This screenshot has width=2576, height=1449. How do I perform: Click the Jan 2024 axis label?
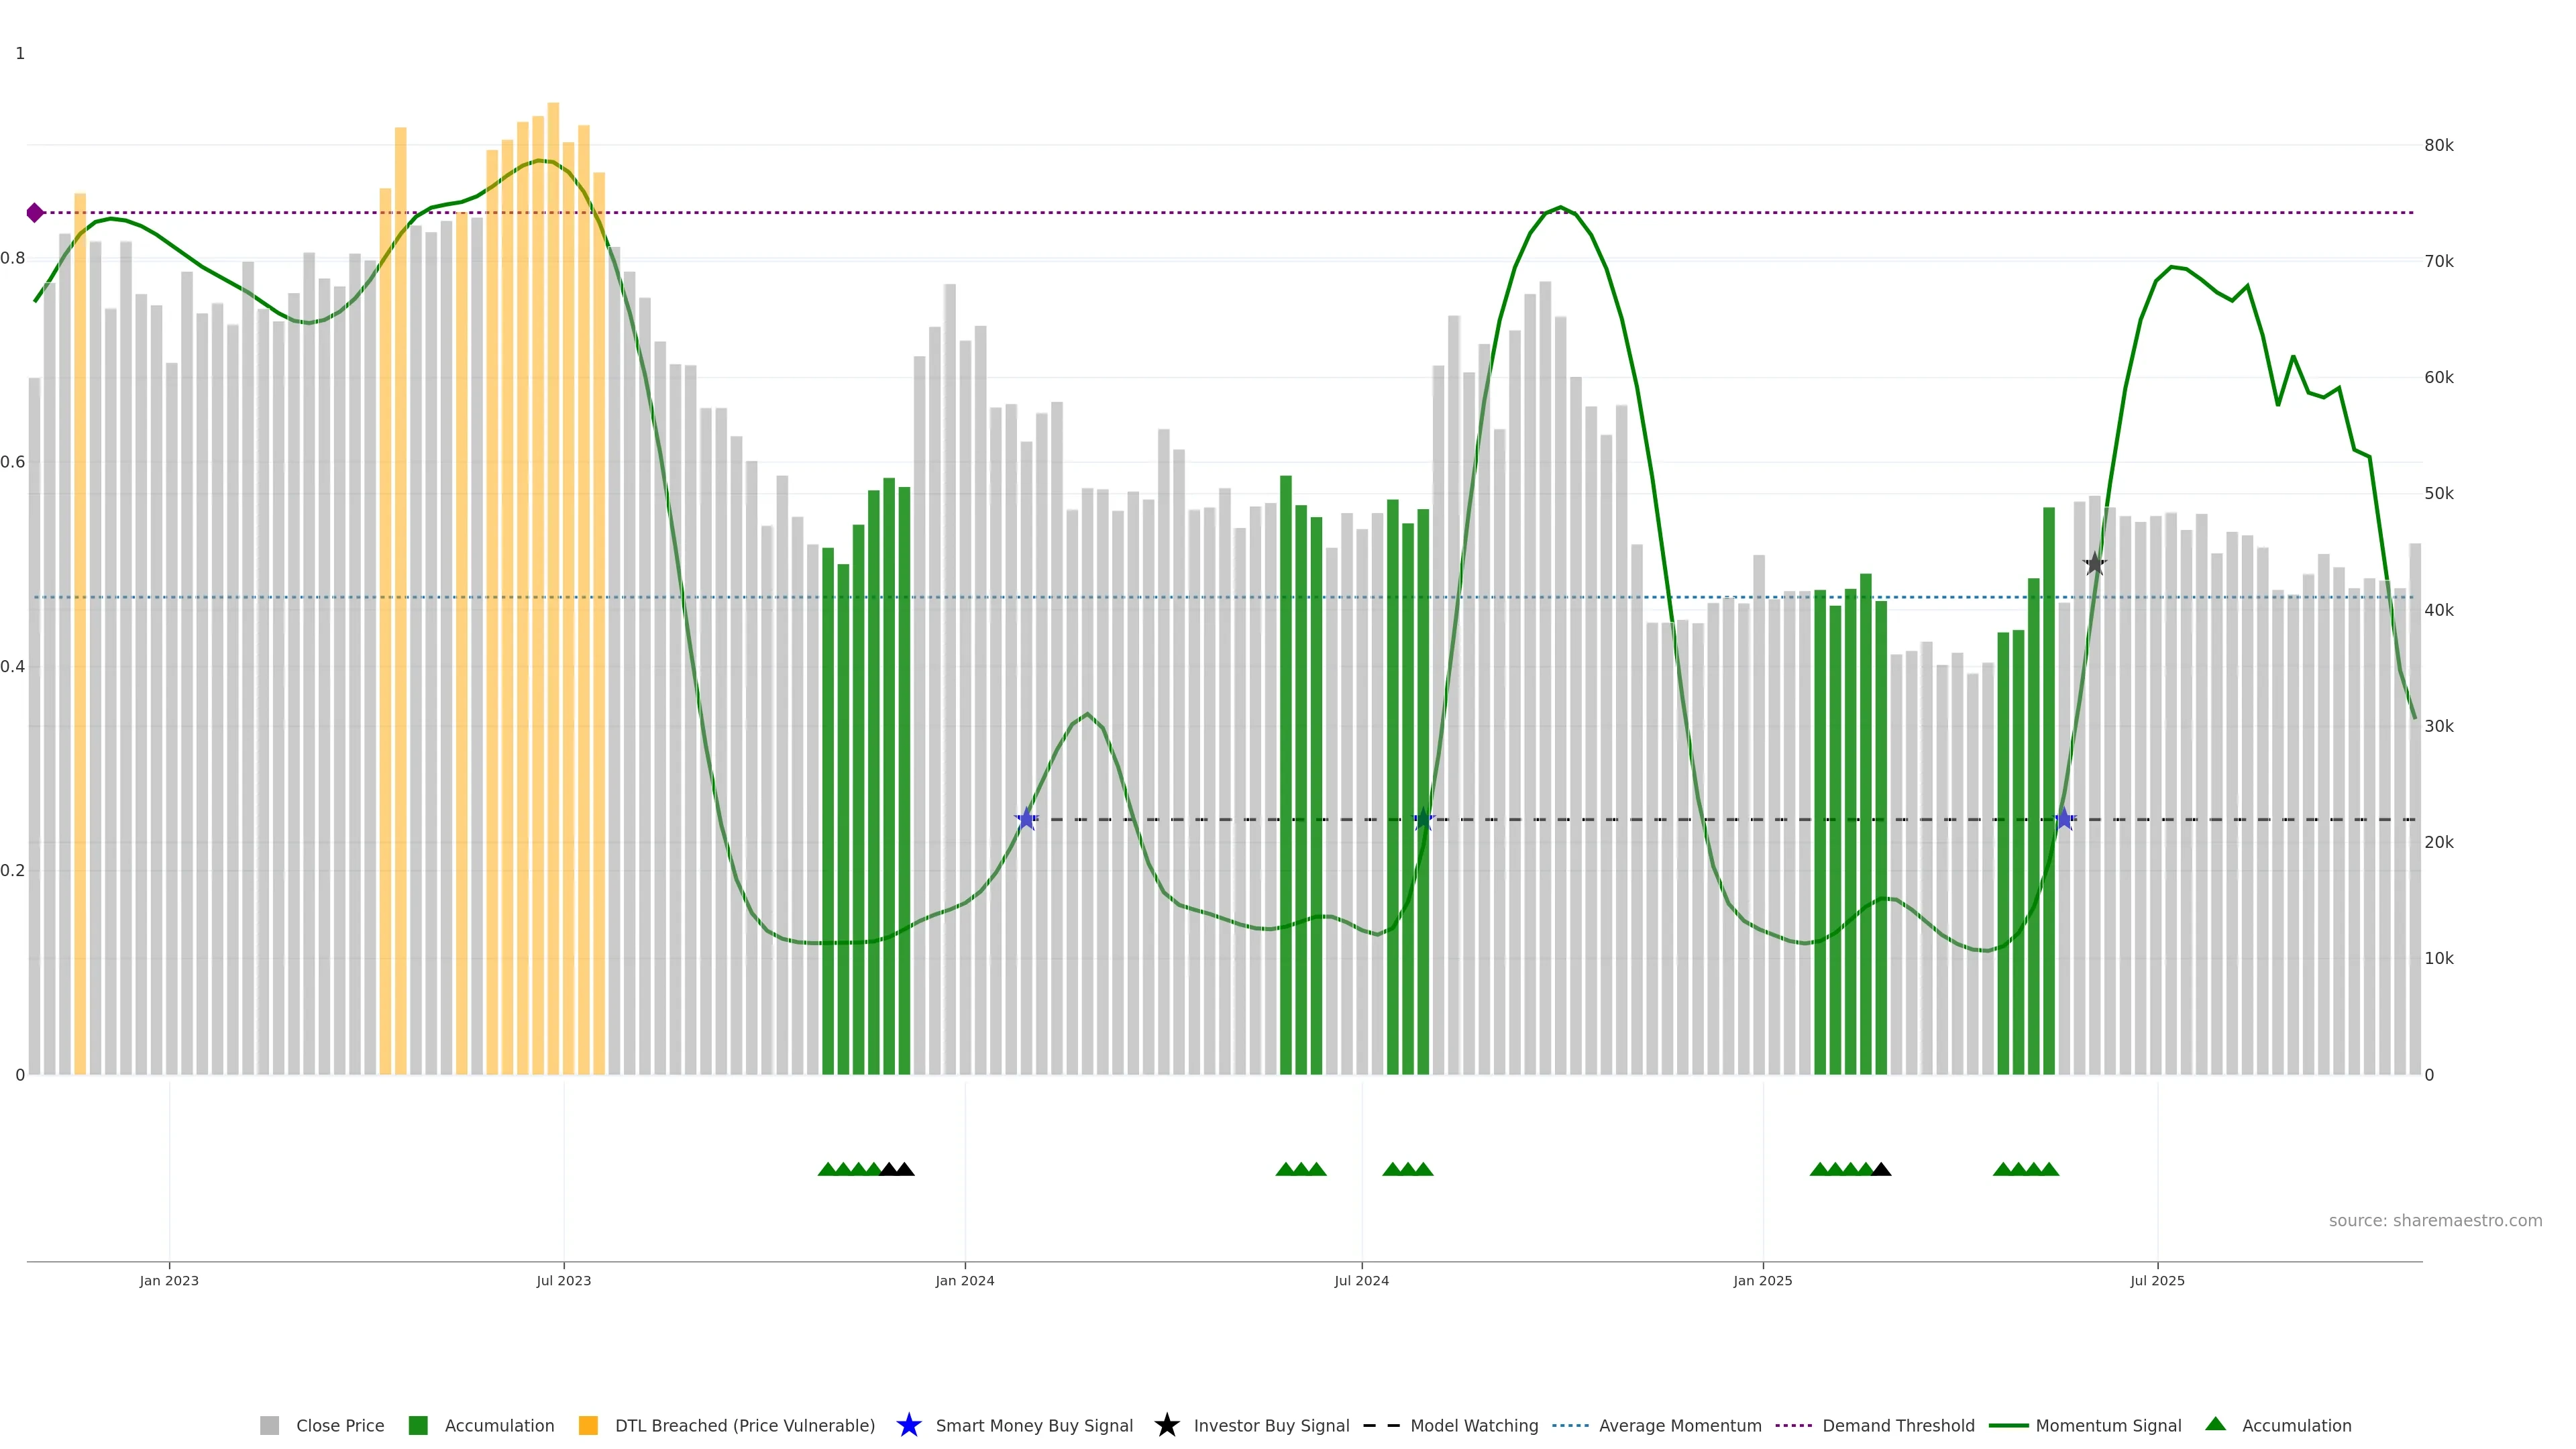coord(964,1280)
